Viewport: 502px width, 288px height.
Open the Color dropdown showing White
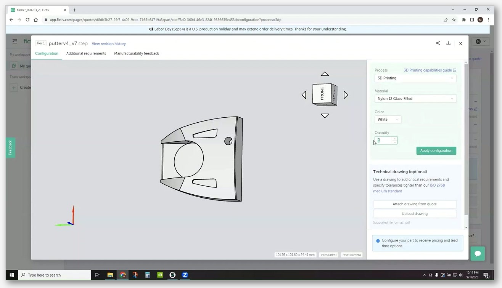pos(388,120)
